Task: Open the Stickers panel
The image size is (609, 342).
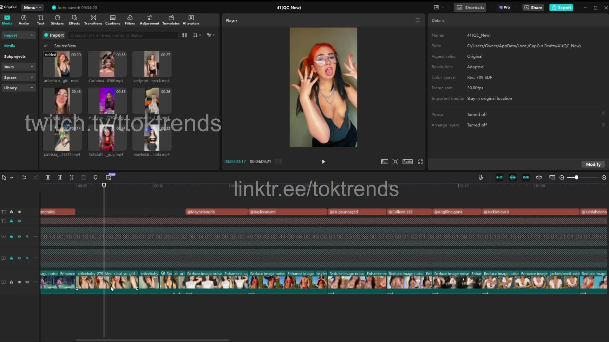Action: pos(57,20)
